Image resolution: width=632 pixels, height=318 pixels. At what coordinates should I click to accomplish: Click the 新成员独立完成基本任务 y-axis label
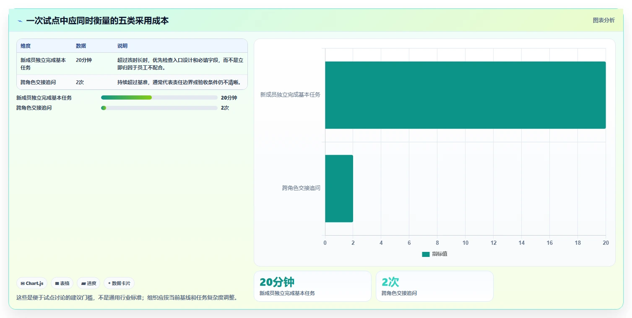point(290,95)
